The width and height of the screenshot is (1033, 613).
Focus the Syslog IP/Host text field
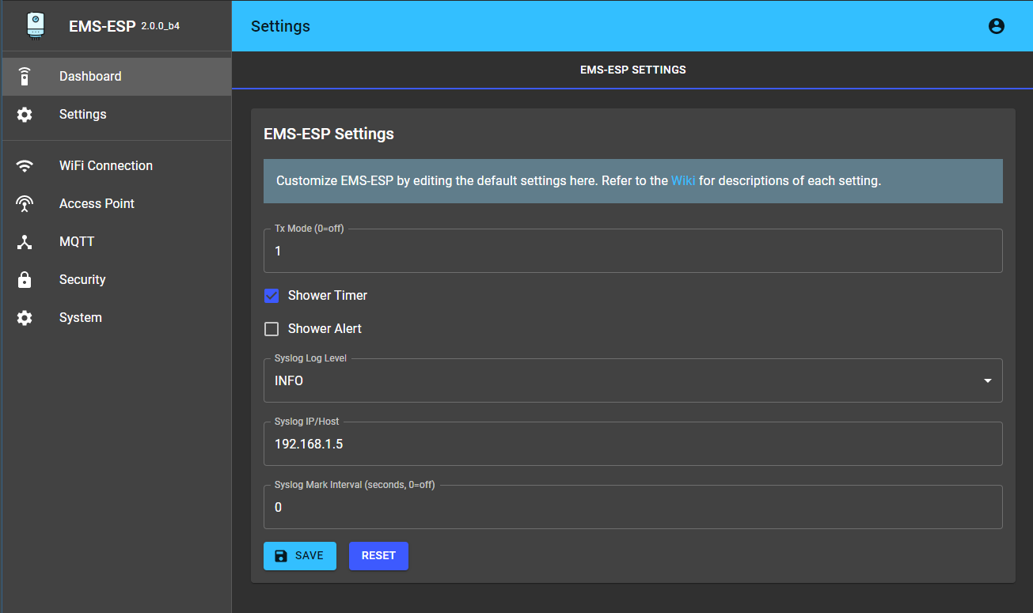(632, 445)
